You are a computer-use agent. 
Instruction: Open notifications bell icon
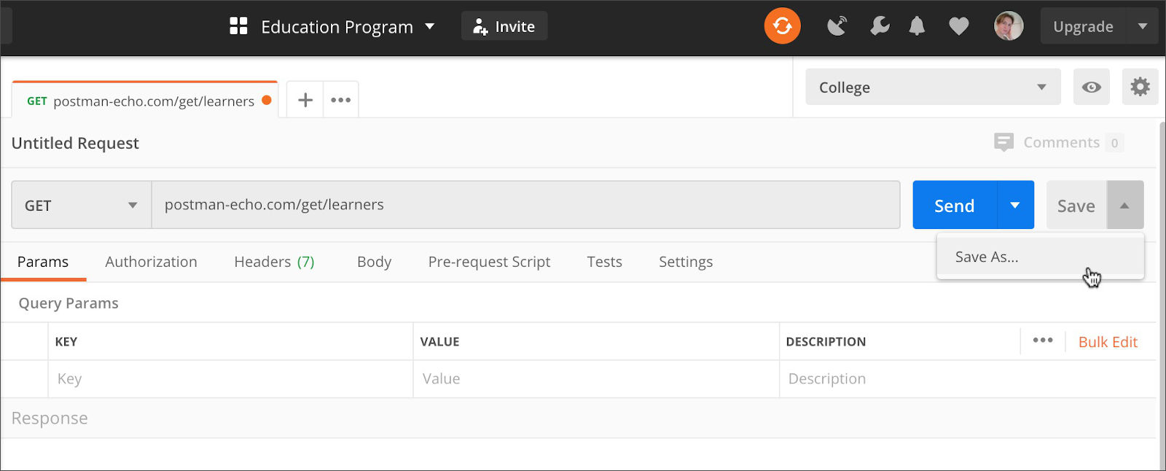tap(917, 27)
